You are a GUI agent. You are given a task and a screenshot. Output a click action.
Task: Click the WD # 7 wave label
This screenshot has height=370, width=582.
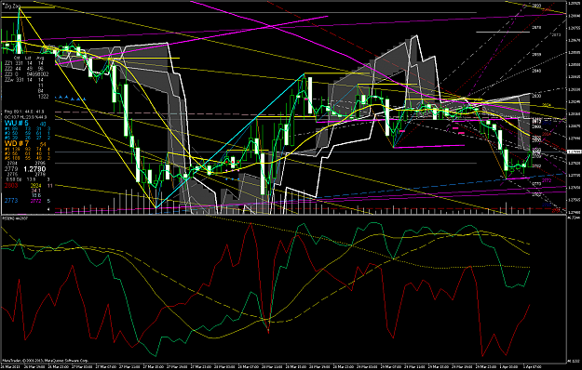[17, 143]
